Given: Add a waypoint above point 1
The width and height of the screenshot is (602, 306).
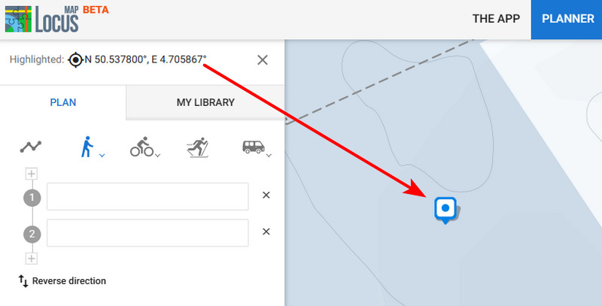Looking at the screenshot, I should 31,174.
